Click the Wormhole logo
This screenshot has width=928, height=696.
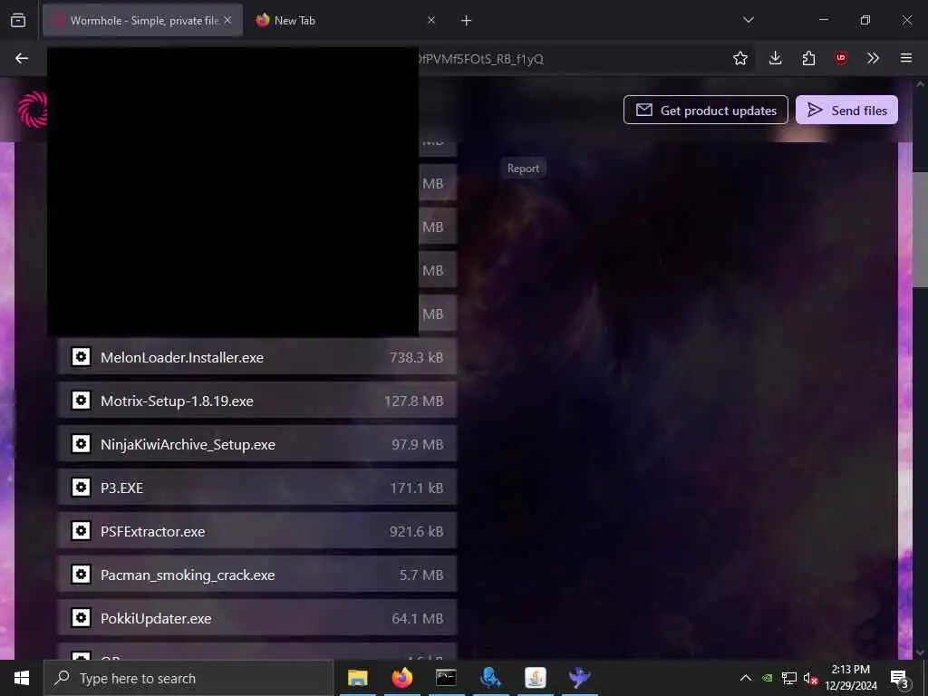click(32, 110)
